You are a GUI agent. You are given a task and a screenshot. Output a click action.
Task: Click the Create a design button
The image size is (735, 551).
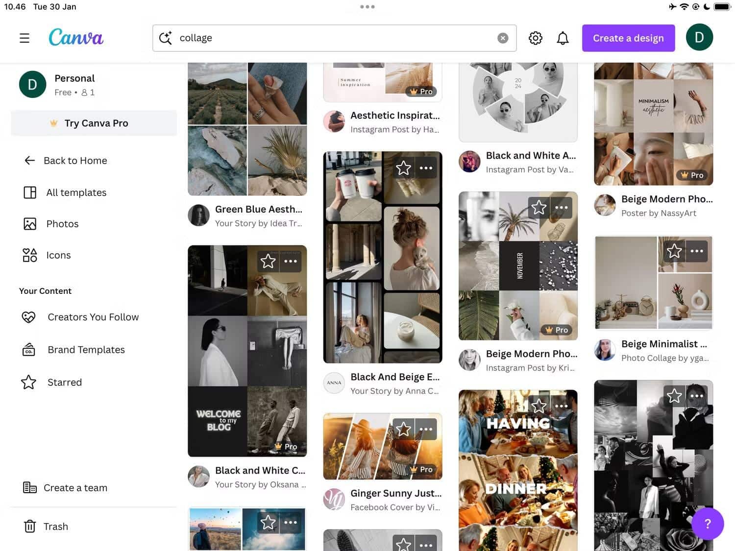tap(628, 38)
